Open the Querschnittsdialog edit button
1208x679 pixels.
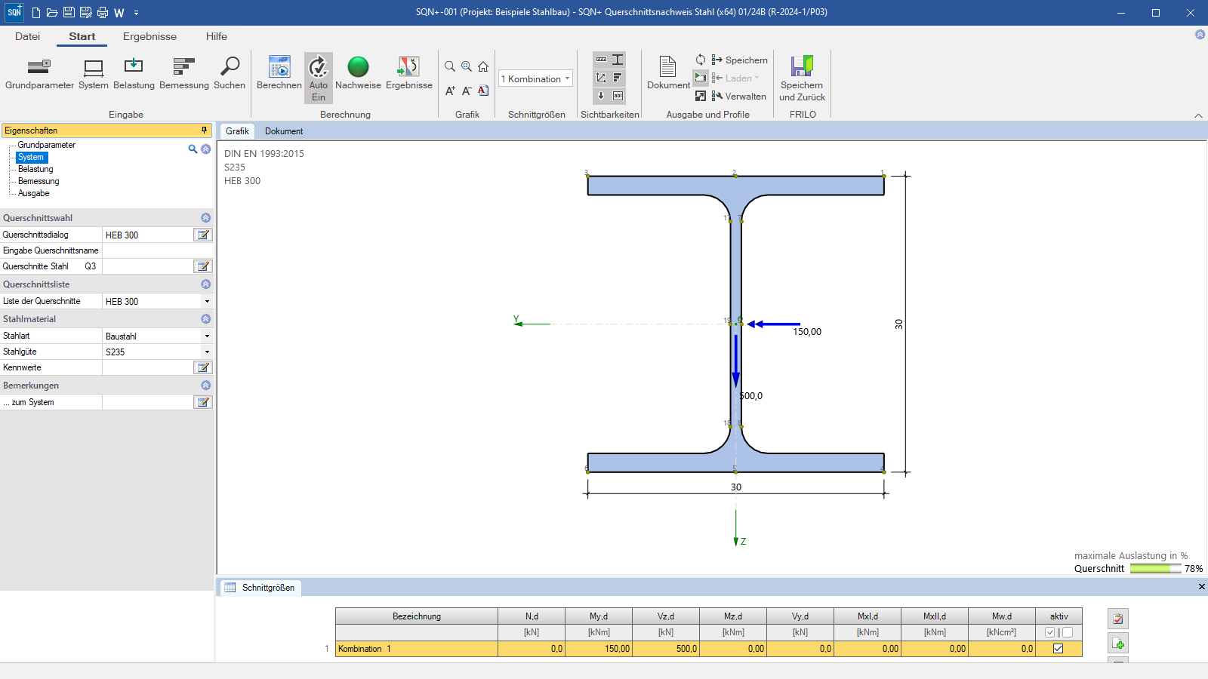click(x=203, y=235)
